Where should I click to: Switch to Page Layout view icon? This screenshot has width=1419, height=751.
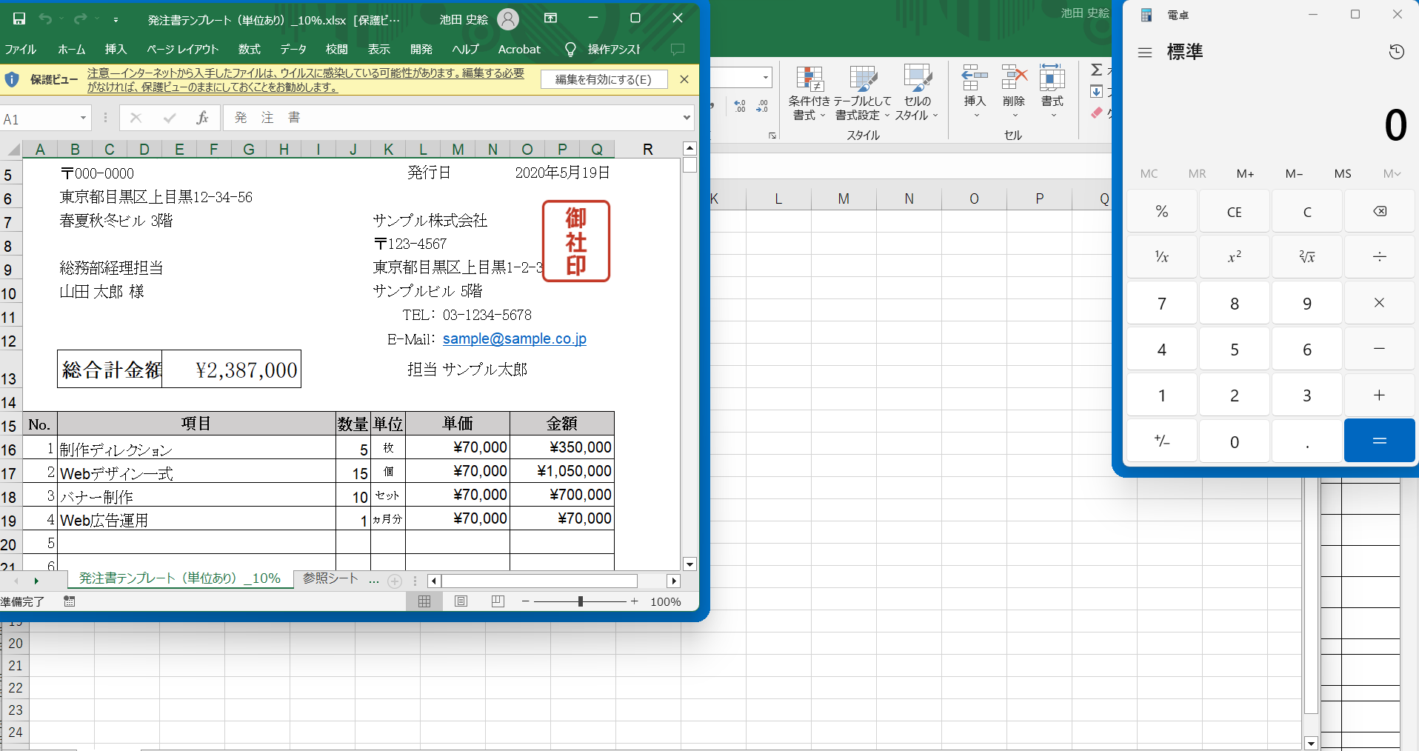461,601
